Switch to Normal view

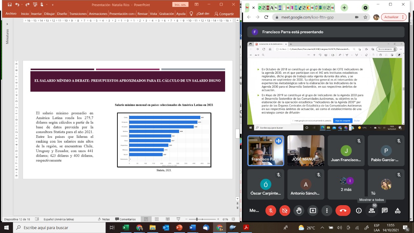[x=146, y=219]
